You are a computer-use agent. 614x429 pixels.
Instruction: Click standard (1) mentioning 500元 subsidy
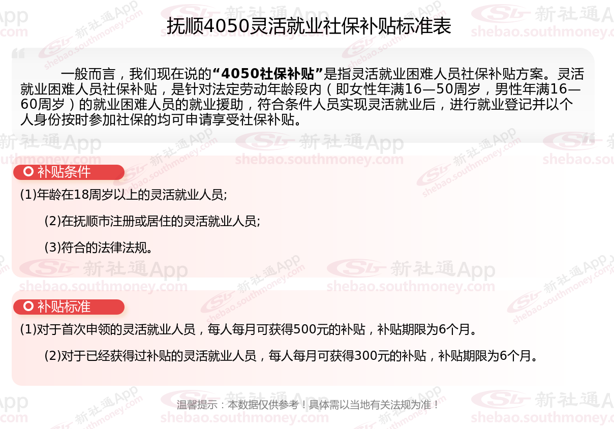pyautogui.click(x=250, y=329)
